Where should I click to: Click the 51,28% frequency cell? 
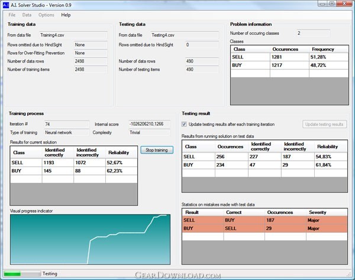pyautogui.click(x=328, y=57)
